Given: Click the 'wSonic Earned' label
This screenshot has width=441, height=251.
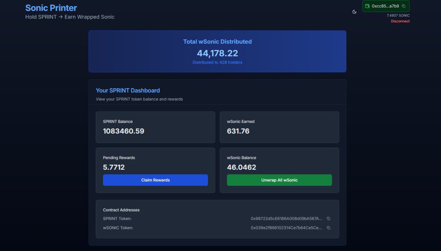Looking at the screenshot, I should (x=241, y=122).
